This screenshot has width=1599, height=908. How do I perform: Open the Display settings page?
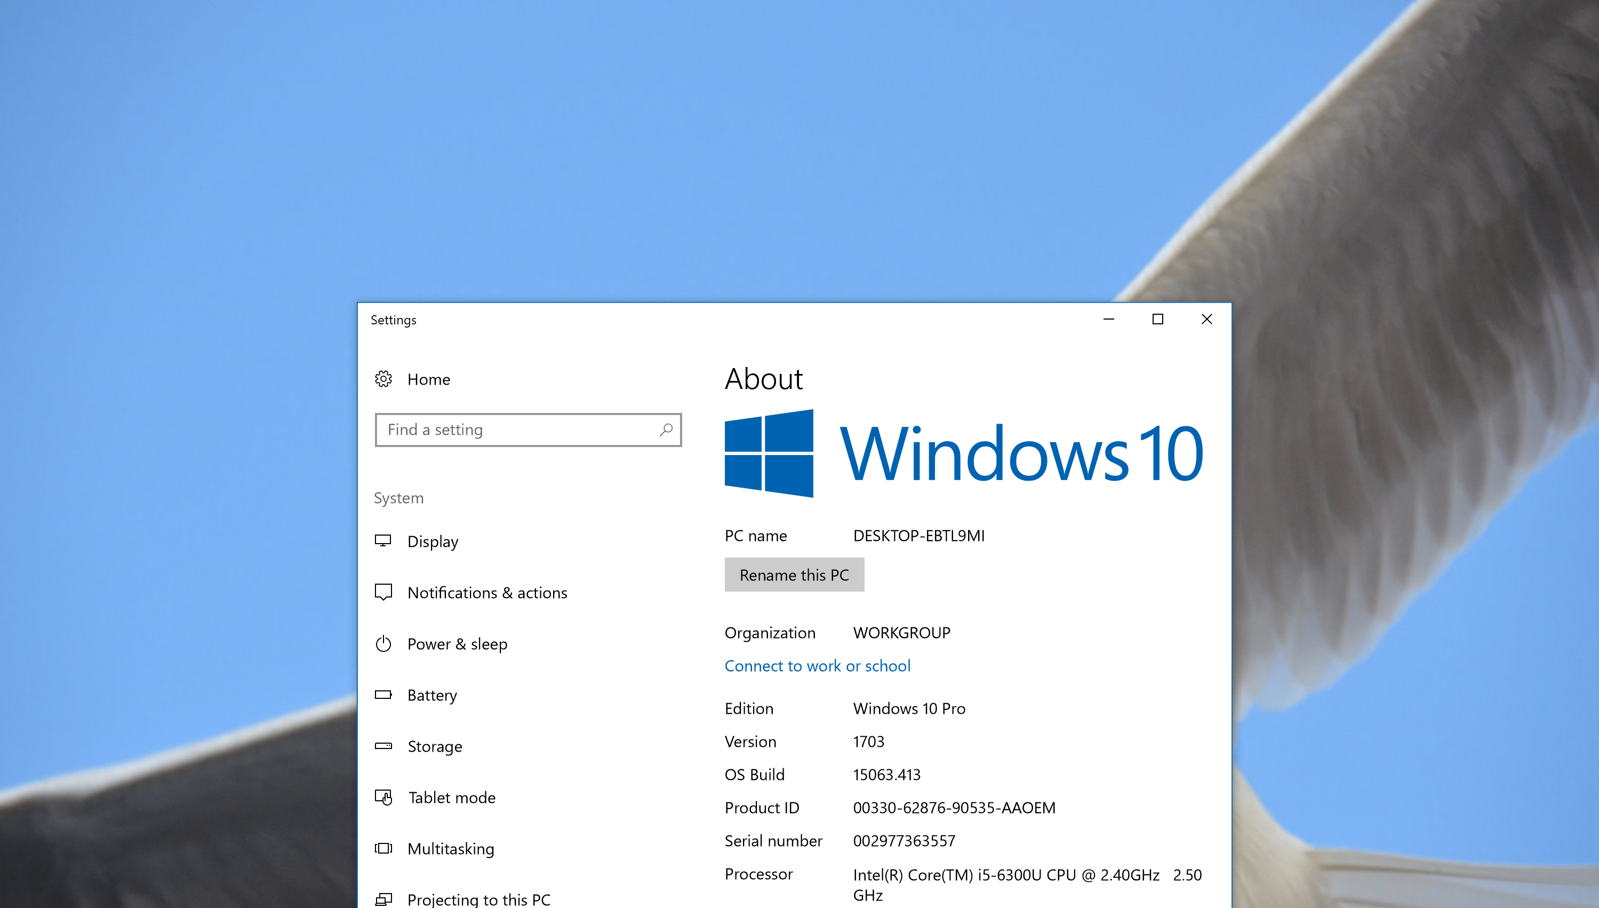coord(433,541)
